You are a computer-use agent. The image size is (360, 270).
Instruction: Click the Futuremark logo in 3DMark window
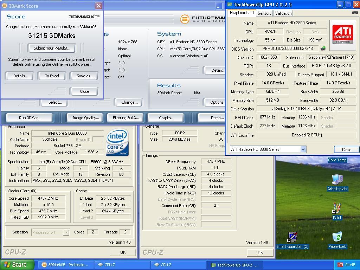click(x=184, y=19)
